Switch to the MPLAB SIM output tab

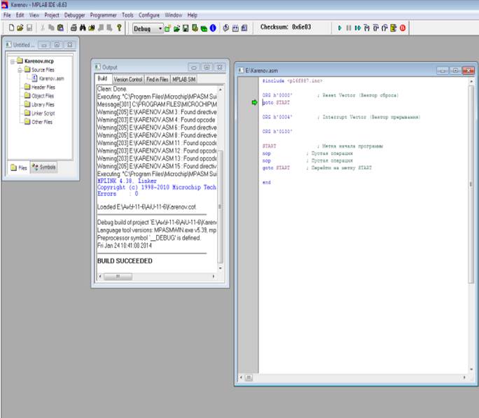click(184, 79)
